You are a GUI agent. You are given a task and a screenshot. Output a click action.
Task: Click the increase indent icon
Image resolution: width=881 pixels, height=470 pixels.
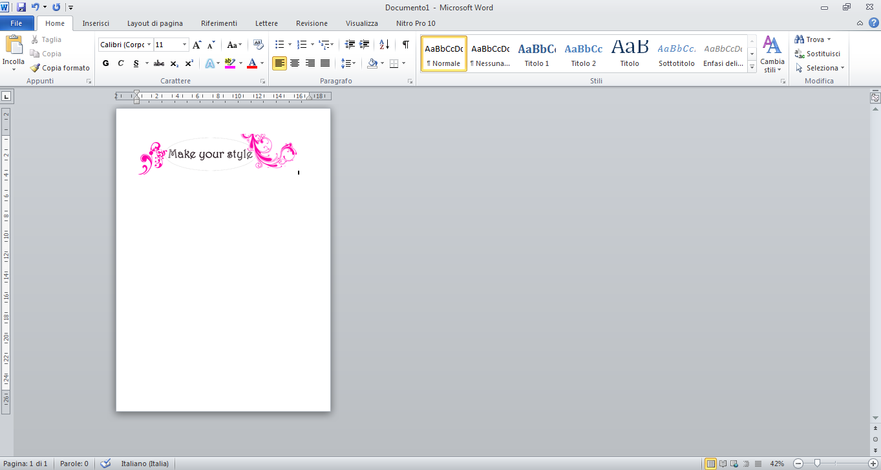(365, 45)
